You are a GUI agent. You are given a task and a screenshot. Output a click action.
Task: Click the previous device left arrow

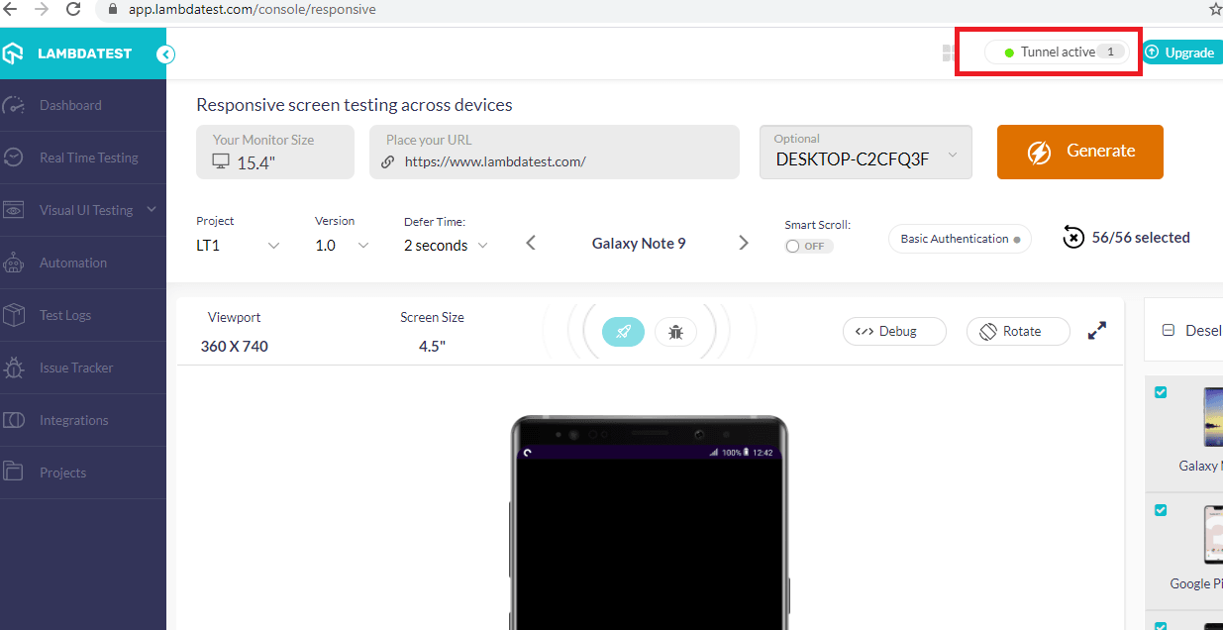coord(531,242)
